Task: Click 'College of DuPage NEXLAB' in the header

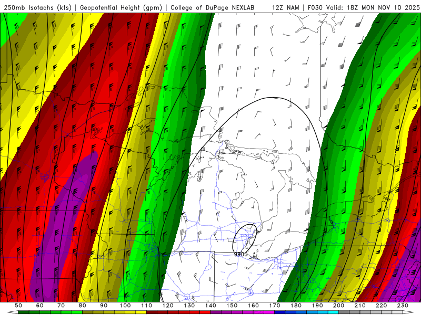Action: click(x=213, y=8)
